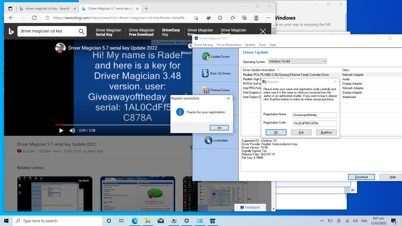The image size is (402, 226).
Task: Open the Mail app from the taskbar
Action: (161, 221)
